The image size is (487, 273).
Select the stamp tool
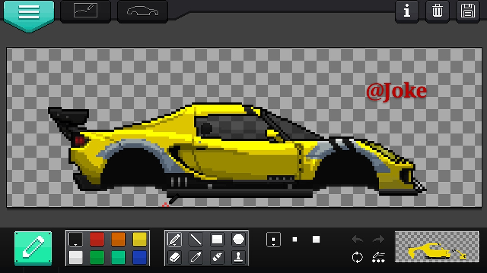(238, 257)
